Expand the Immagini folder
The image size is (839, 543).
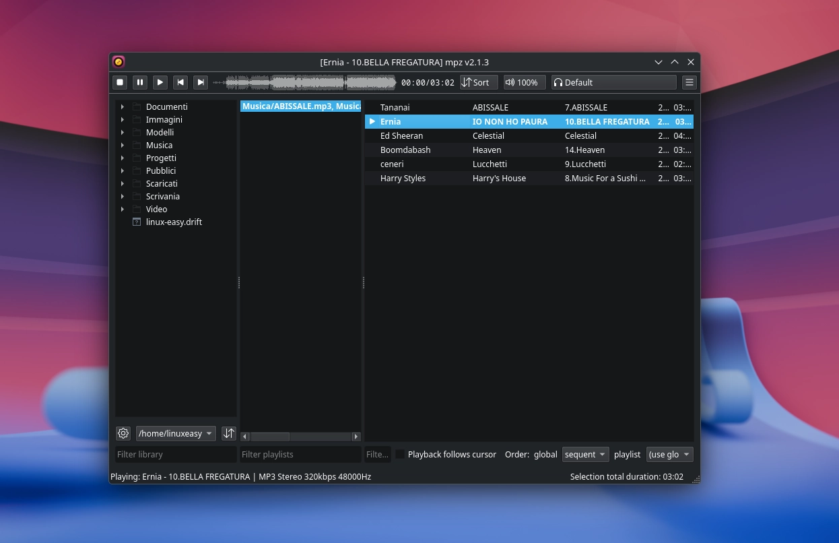tap(122, 119)
